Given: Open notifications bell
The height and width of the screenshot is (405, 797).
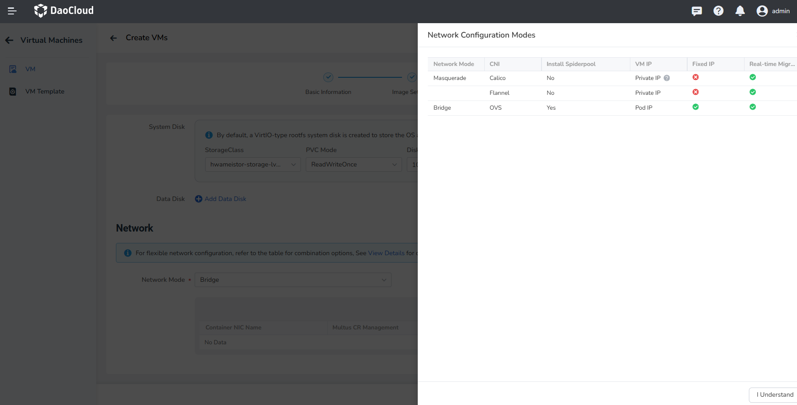Looking at the screenshot, I should [x=740, y=11].
